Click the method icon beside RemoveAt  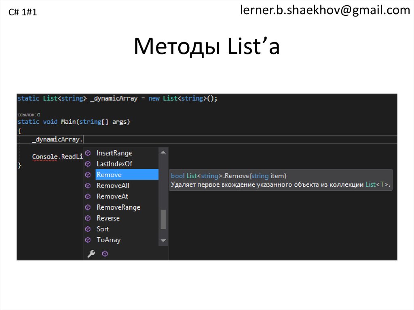[x=88, y=196]
